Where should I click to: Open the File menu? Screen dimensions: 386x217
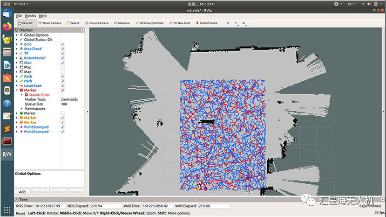[19, 16]
